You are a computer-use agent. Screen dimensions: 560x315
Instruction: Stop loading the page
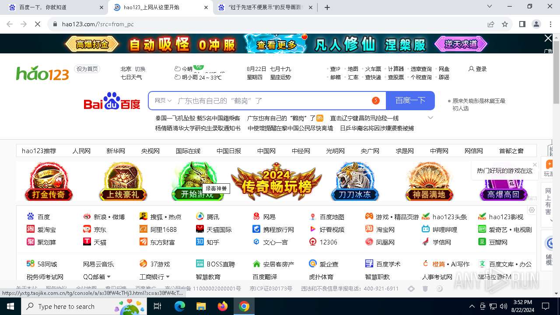point(38,24)
